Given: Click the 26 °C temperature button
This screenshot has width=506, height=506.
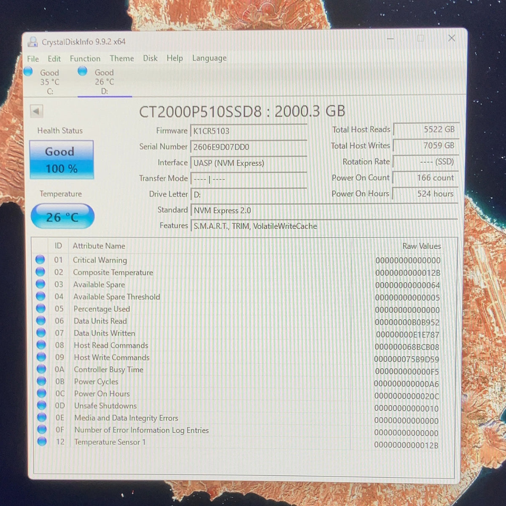Looking at the screenshot, I should pyautogui.click(x=62, y=217).
